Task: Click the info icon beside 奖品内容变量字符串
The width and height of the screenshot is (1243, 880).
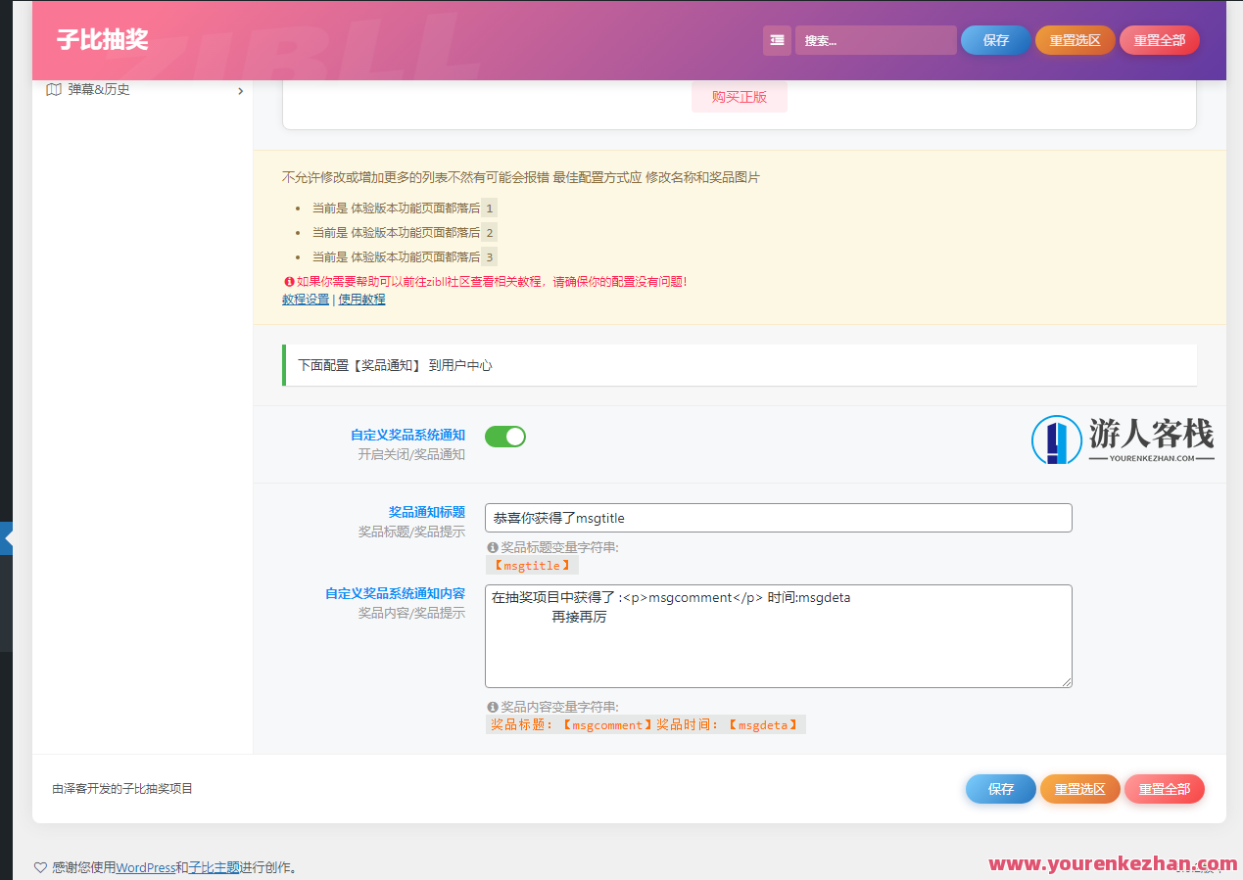Action: tap(492, 706)
